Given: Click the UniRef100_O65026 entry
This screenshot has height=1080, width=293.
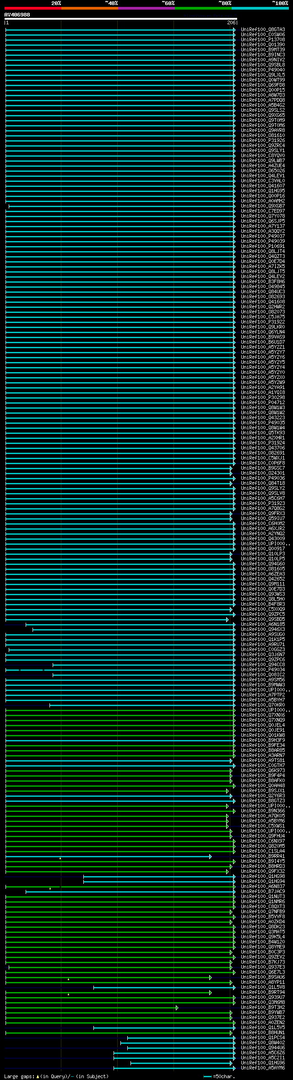Looking at the screenshot, I should [263, 171].
